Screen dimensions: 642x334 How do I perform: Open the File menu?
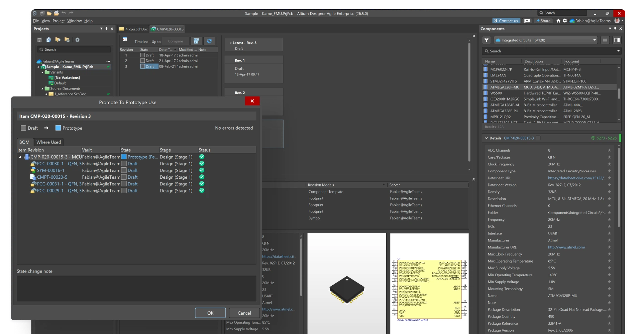pyautogui.click(x=36, y=21)
